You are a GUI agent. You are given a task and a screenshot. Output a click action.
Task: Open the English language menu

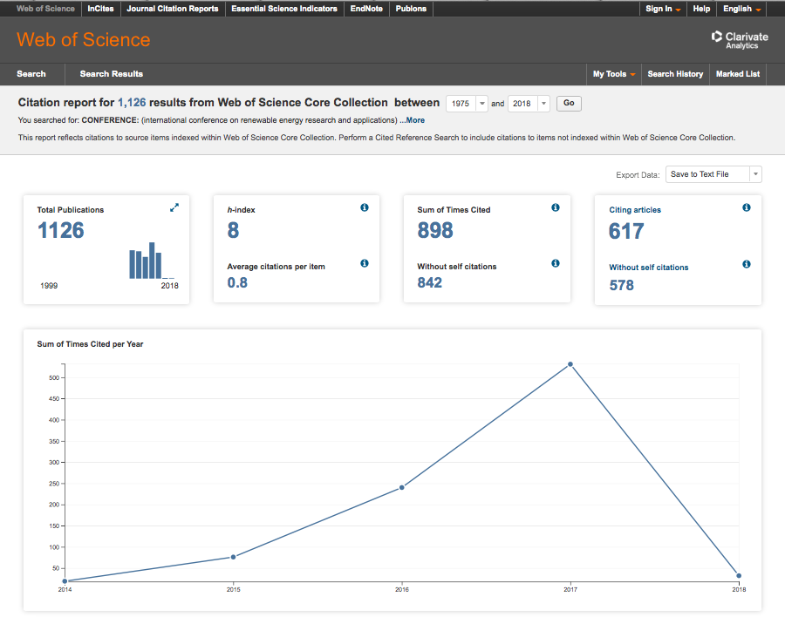tap(742, 9)
